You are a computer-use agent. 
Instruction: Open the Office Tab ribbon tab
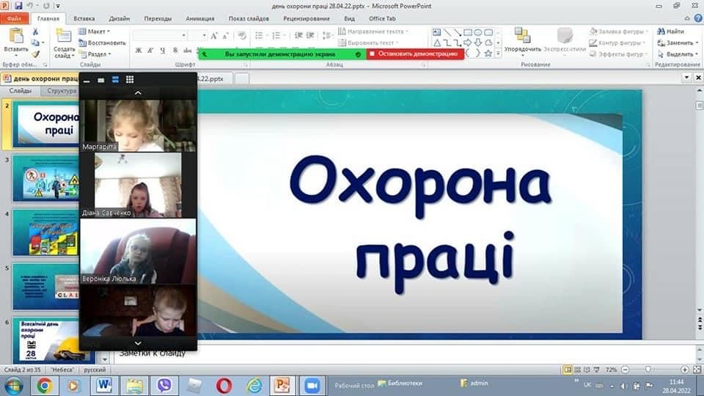(382, 18)
